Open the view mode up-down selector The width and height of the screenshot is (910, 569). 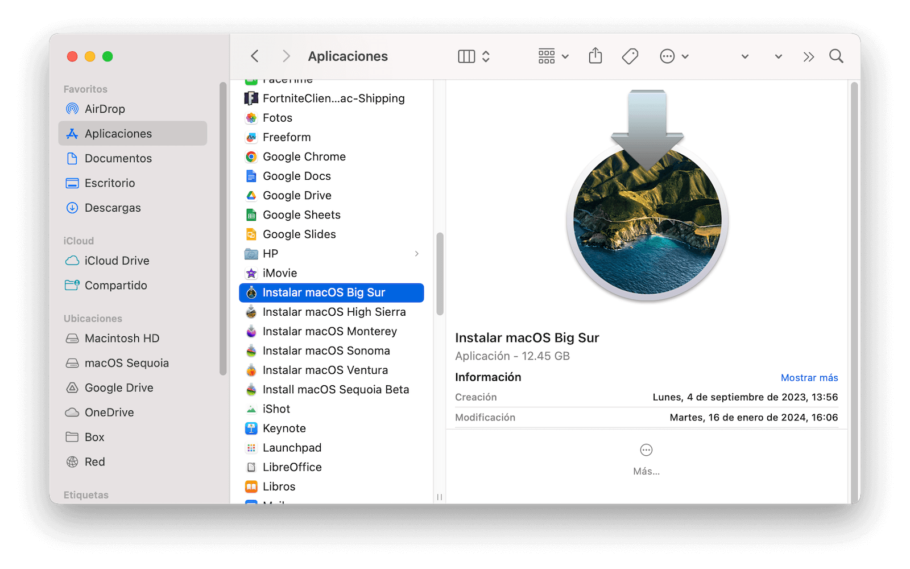click(x=486, y=56)
